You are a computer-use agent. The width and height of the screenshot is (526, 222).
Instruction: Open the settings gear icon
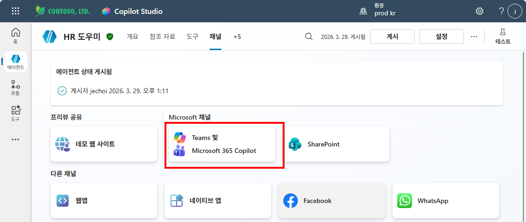click(479, 11)
